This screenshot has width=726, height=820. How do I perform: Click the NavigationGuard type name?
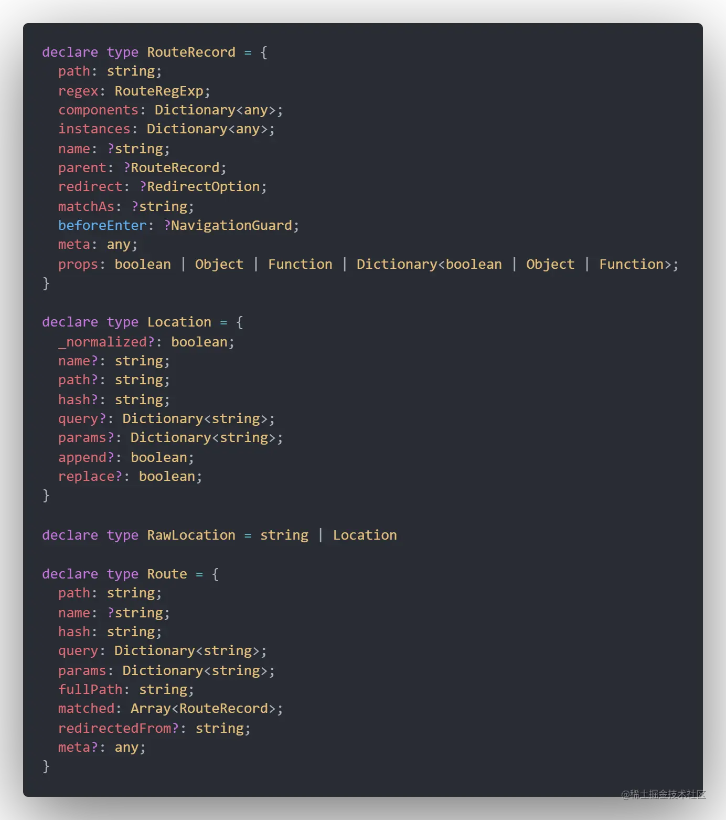231,226
